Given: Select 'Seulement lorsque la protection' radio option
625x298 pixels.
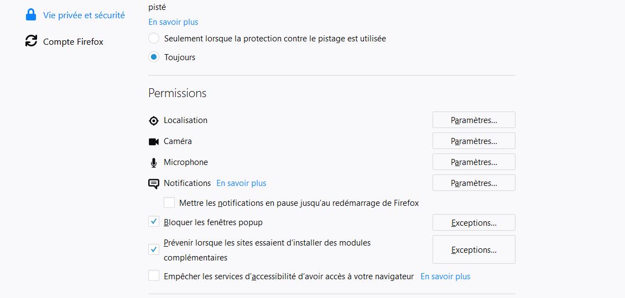Looking at the screenshot, I should click(x=154, y=39).
